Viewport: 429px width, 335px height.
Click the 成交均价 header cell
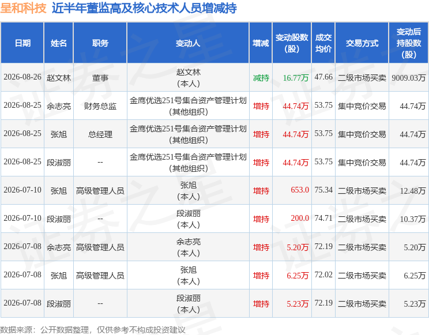(x=323, y=43)
